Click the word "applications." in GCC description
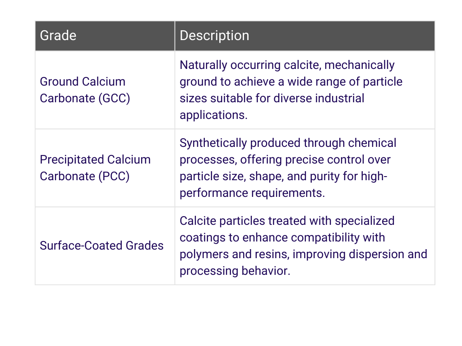 [x=213, y=115]
